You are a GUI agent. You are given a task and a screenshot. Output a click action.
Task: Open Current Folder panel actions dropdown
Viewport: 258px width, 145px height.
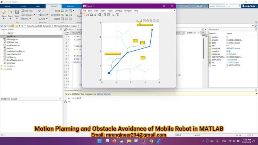point(61,29)
